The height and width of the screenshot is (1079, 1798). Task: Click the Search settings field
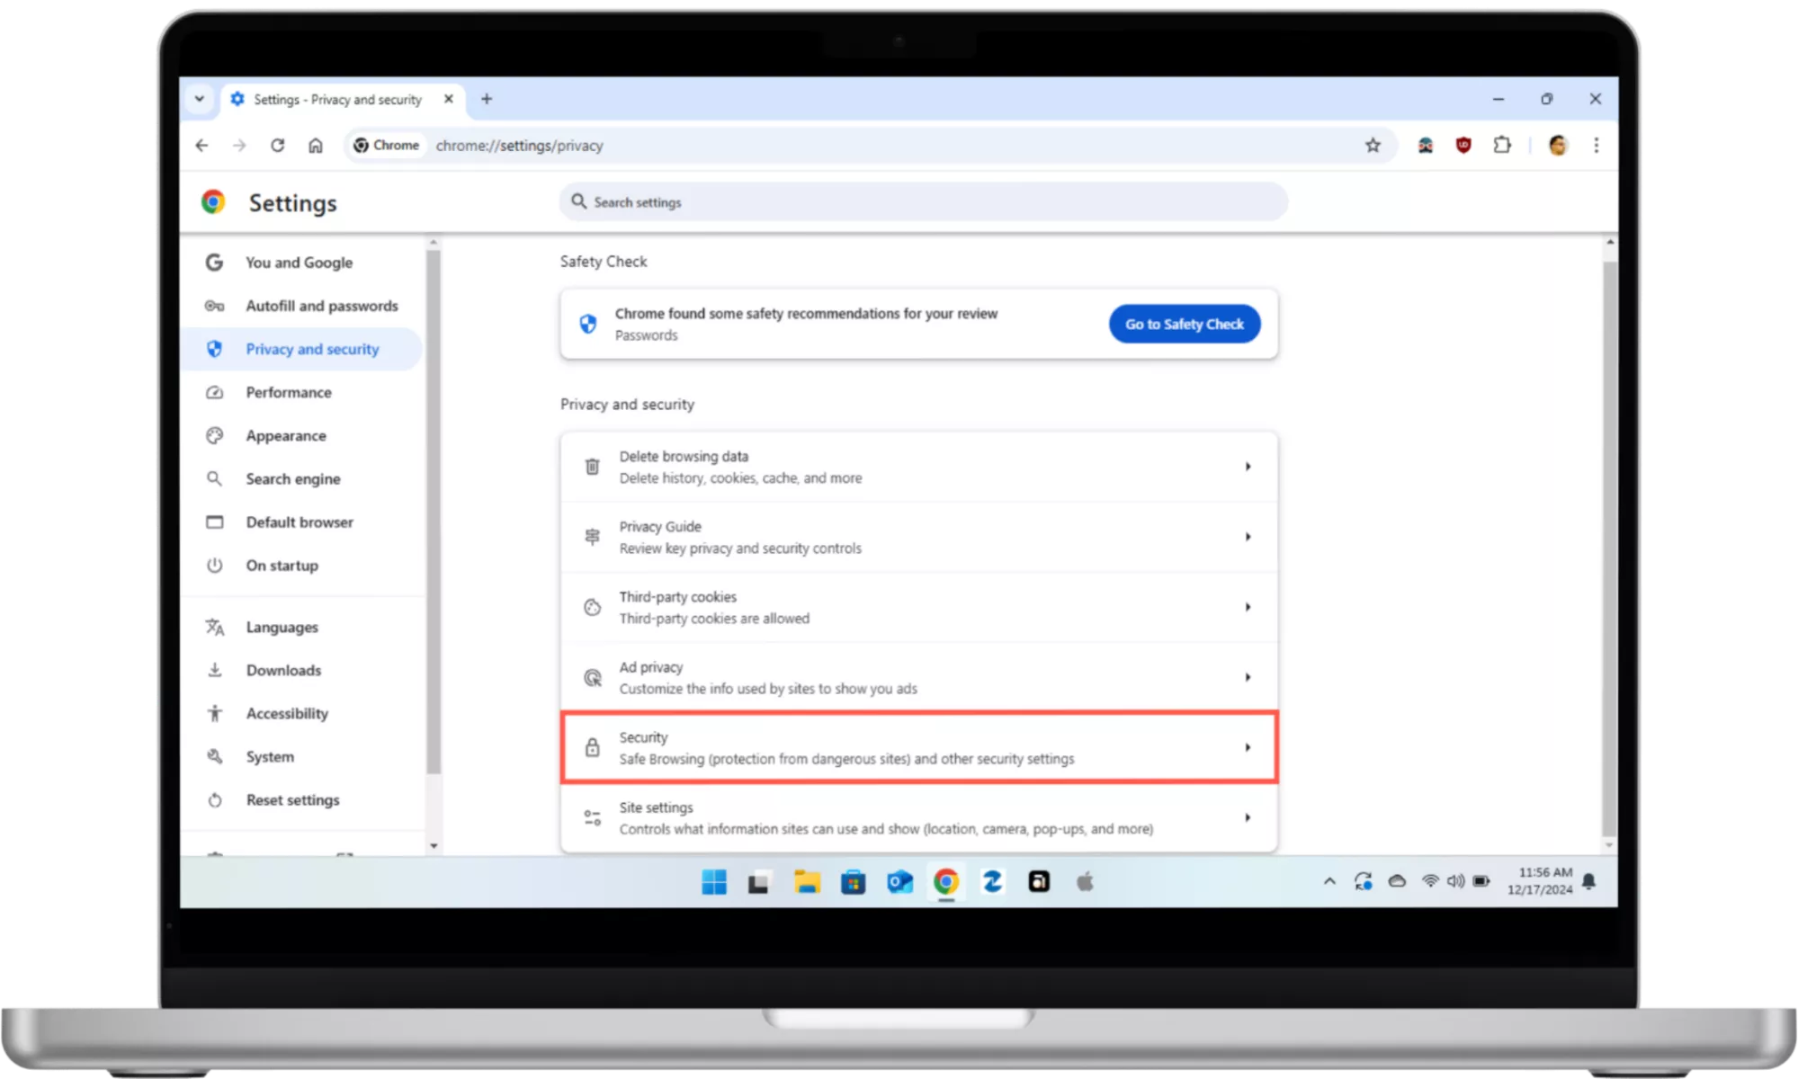click(x=924, y=202)
